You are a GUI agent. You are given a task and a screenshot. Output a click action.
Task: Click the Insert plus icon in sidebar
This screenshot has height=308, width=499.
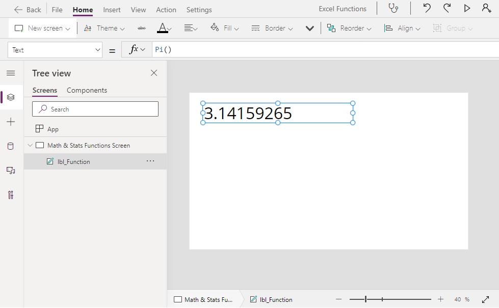11,122
